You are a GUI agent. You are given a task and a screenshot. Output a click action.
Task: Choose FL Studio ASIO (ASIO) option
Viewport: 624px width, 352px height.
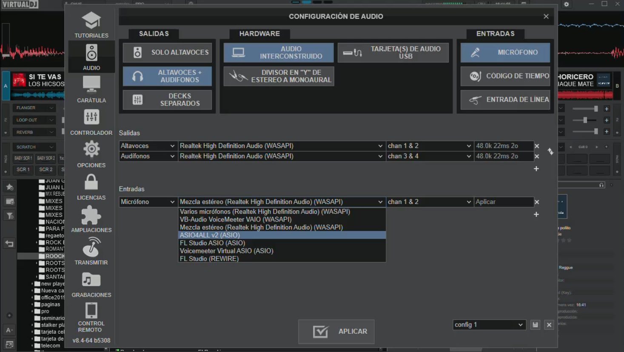282,243
